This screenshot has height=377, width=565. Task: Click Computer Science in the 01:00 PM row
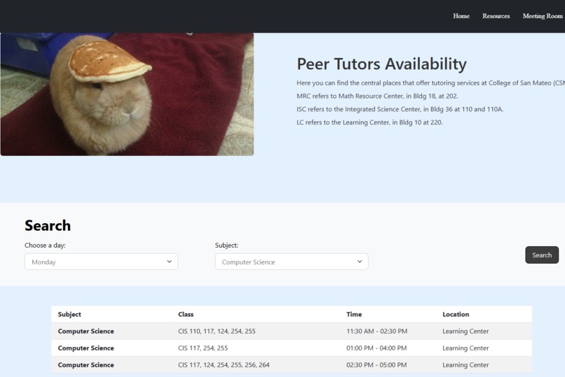click(86, 348)
